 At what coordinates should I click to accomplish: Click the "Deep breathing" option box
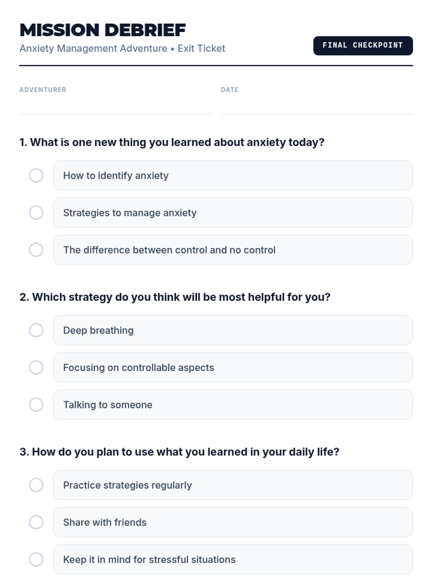[x=233, y=330]
